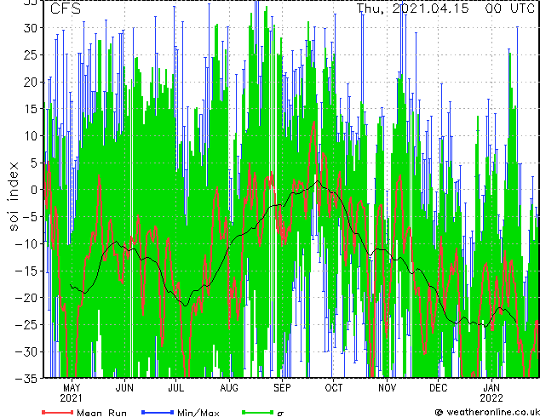Click the JAN month label
Image resolution: width=540 pixels, height=417 pixels.
[x=491, y=388]
